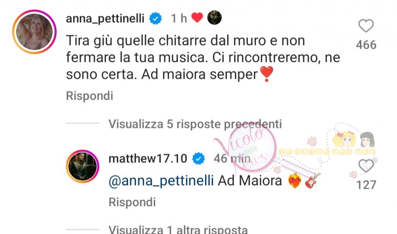Screen dimensions: 397x234
Task: Like matthew17.10's reply with the heart
Action: (x=366, y=166)
